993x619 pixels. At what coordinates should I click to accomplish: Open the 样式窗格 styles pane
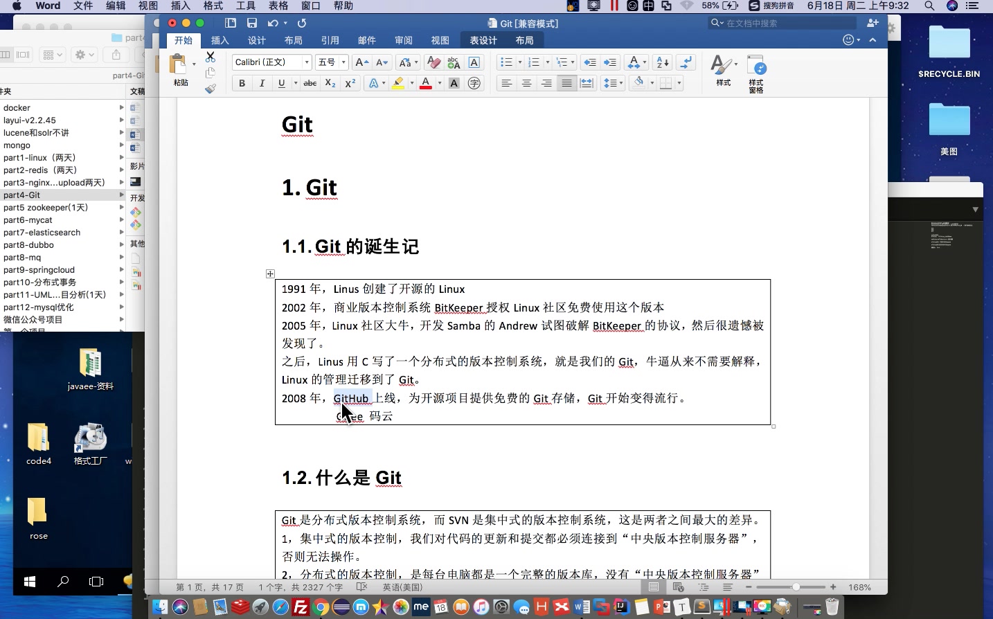(756, 73)
